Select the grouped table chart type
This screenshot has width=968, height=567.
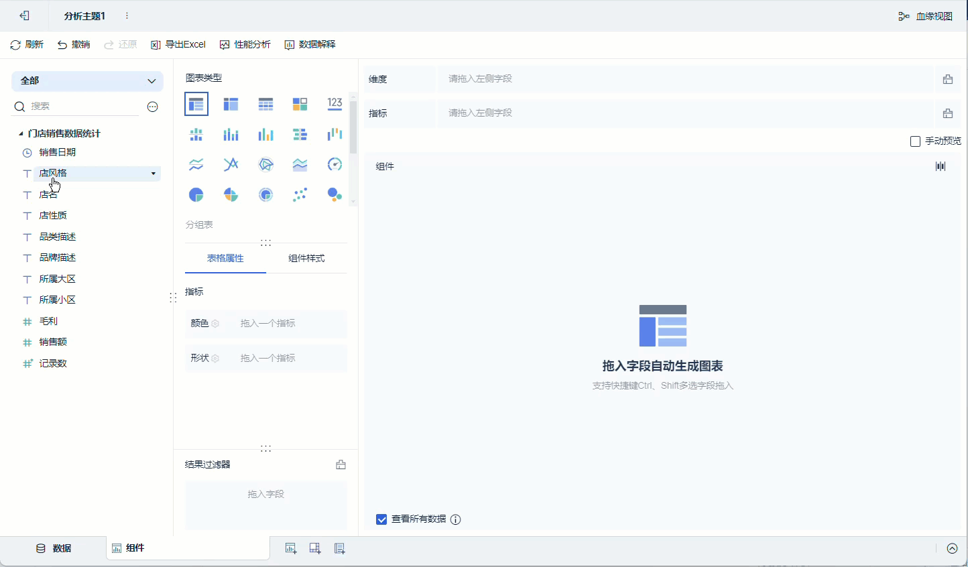196,104
